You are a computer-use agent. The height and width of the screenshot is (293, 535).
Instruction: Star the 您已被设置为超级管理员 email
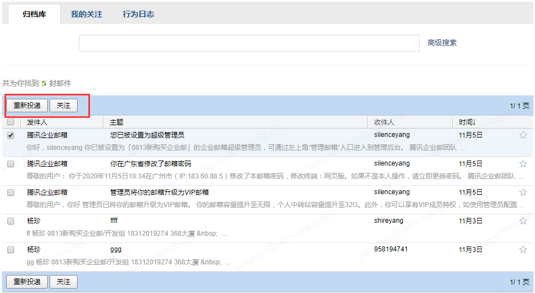(x=523, y=135)
